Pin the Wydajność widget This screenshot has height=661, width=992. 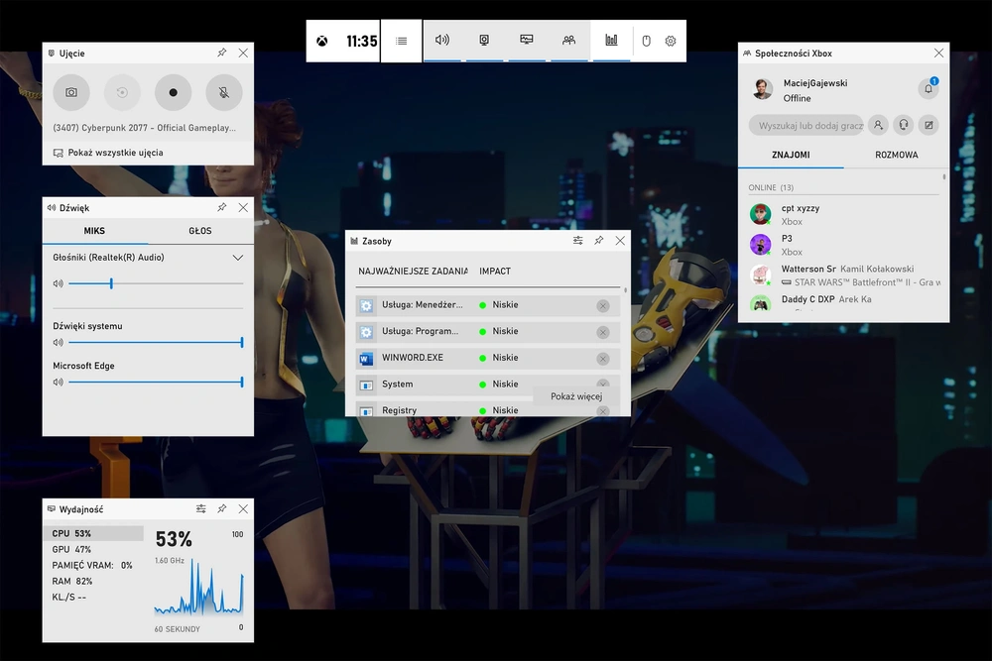pyautogui.click(x=222, y=508)
